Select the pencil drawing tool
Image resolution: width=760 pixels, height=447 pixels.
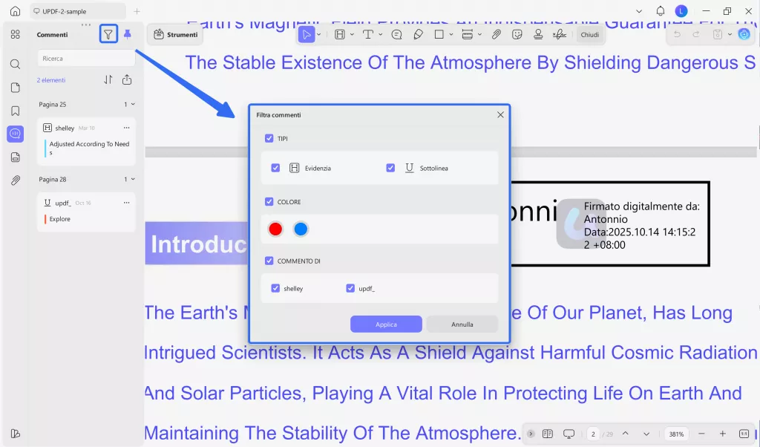coord(418,34)
